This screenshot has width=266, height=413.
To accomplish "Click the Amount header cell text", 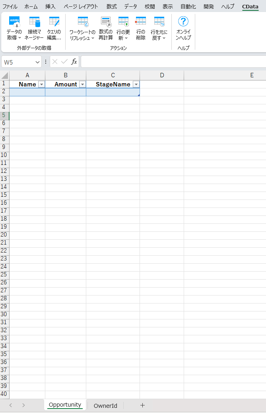I will (x=66, y=84).
